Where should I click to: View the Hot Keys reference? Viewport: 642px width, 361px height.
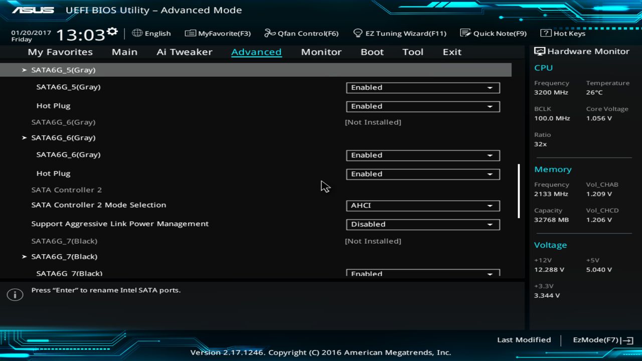click(562, 33)
